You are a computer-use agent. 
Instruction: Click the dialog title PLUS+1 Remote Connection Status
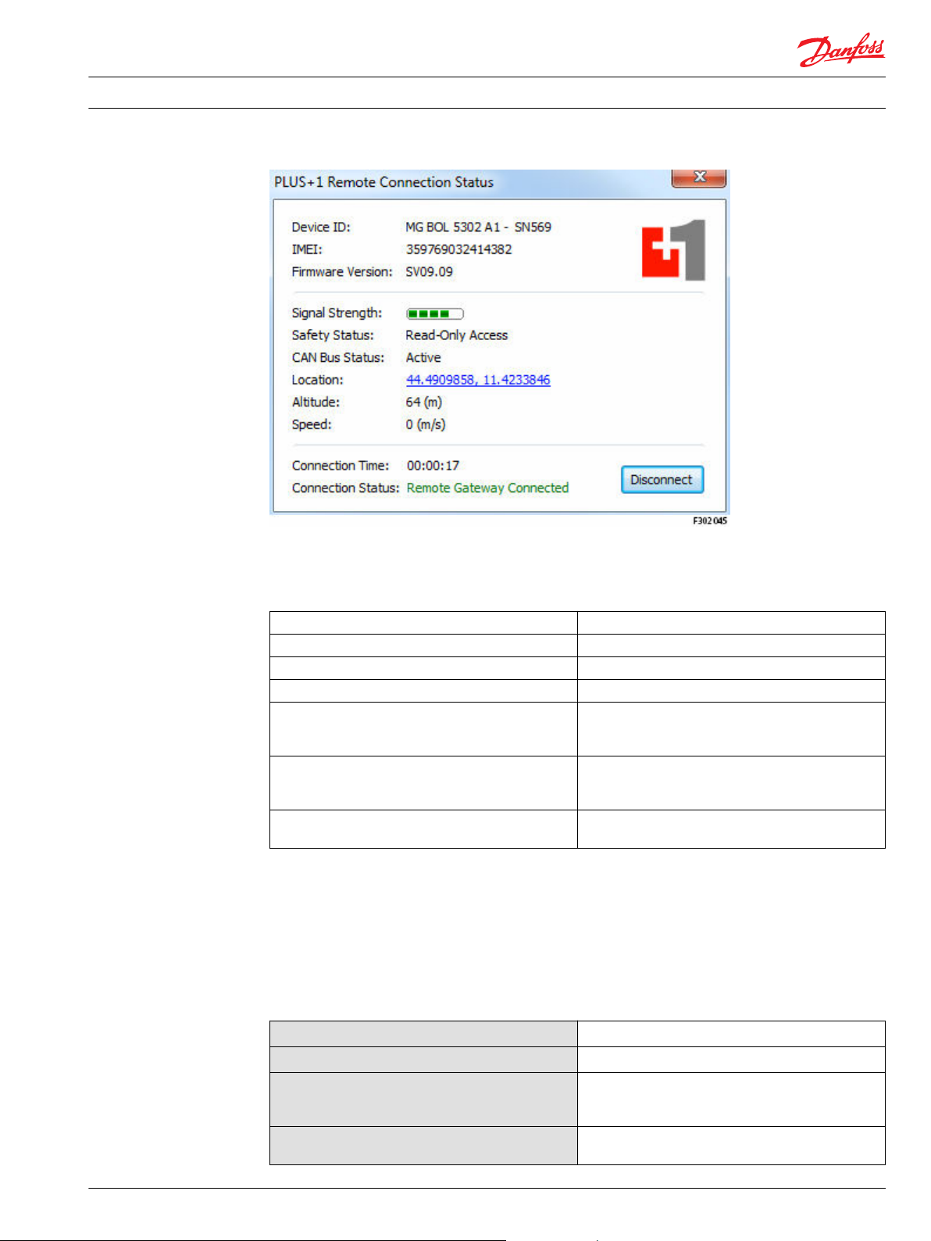tap(383, 182)
